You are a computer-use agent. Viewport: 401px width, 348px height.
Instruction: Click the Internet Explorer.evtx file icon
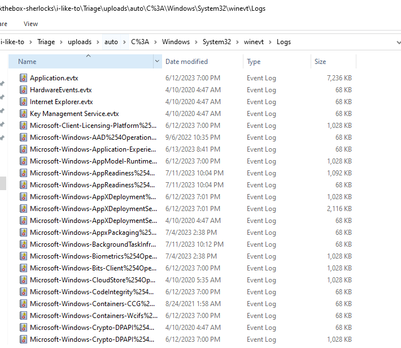click(23, 102)
